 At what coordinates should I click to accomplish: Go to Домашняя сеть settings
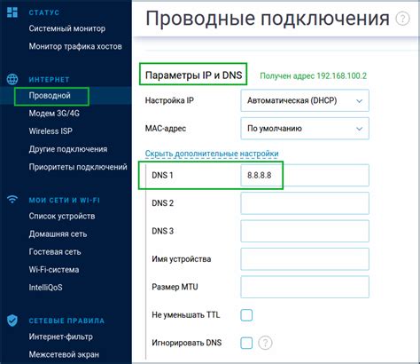pos(58,234)
